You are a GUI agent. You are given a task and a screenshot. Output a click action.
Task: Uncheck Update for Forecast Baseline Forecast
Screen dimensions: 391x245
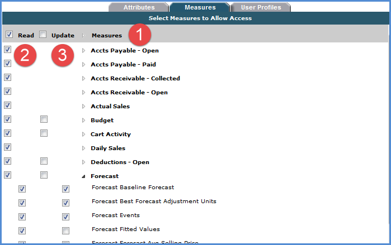coord(65,189)
